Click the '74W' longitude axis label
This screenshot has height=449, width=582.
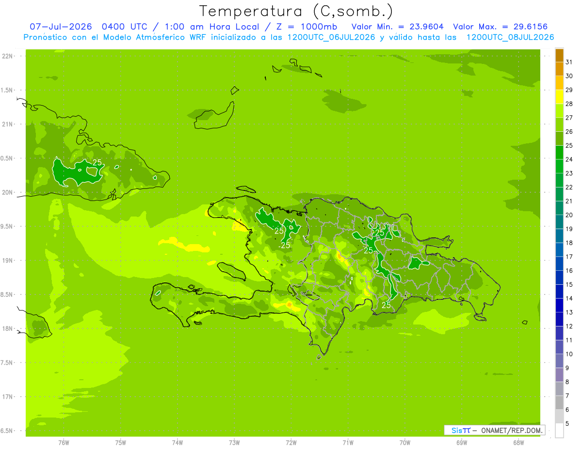(178, 443)
